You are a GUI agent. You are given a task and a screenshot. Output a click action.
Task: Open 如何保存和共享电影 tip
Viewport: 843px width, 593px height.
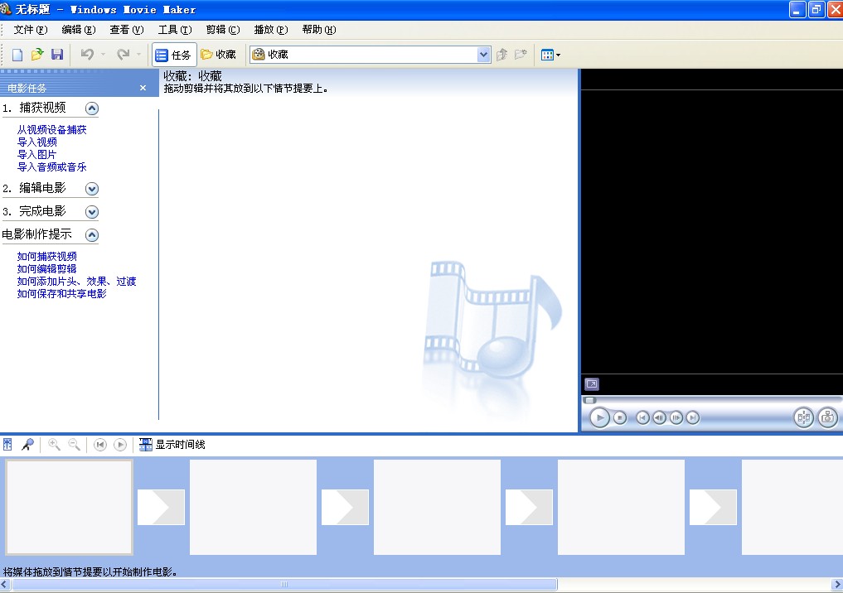pos(62,293)
